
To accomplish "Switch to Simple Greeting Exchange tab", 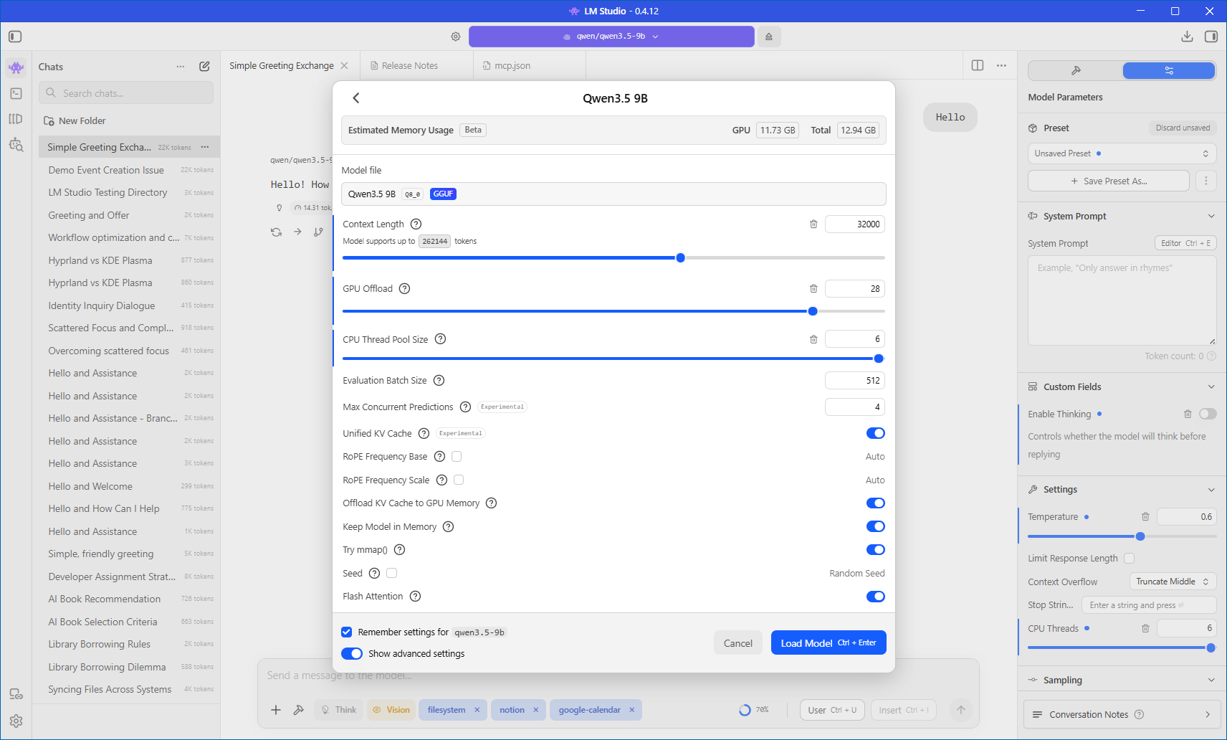I will [282, 65].
